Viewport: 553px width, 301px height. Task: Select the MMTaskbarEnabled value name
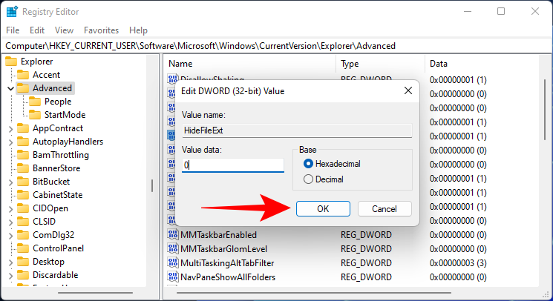click(x=218, y=235)
